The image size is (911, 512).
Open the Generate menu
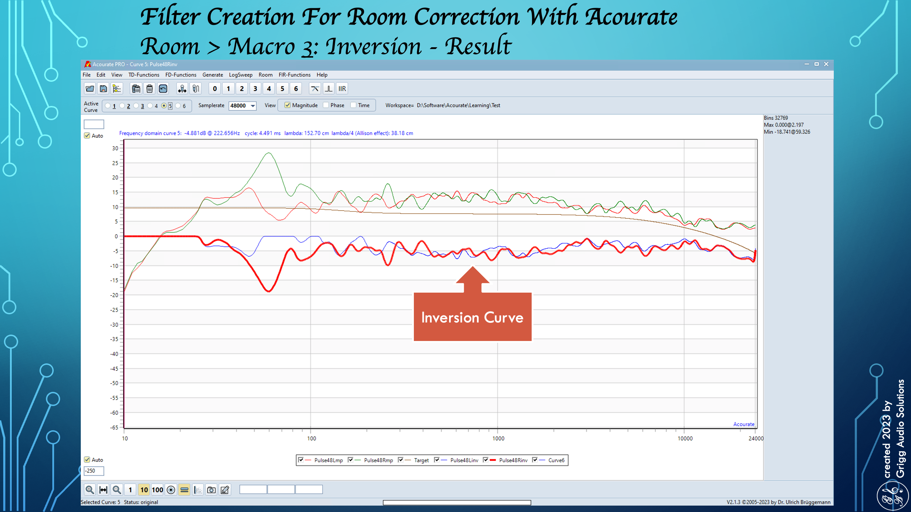pos(212,75)
